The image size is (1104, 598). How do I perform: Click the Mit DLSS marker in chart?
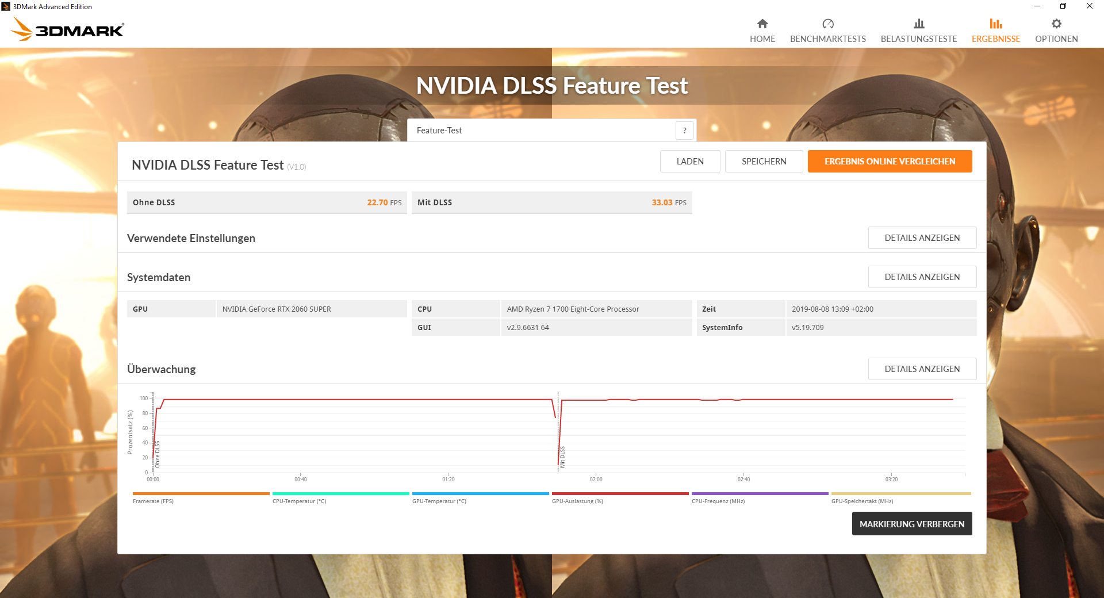562,457
